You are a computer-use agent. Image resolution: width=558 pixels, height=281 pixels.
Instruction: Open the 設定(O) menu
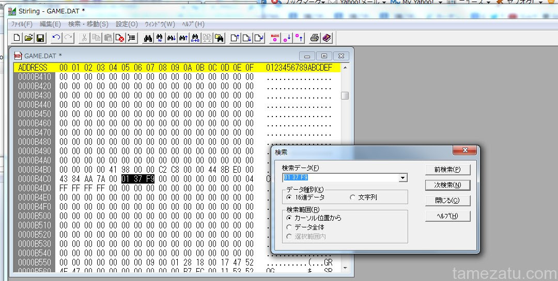point(127,24)
